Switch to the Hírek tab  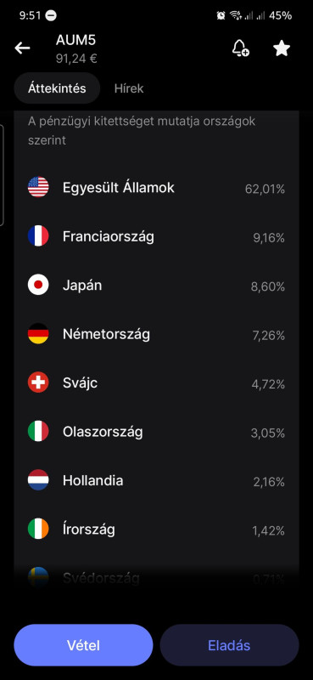pyautogui.click(x=129, y=88)
